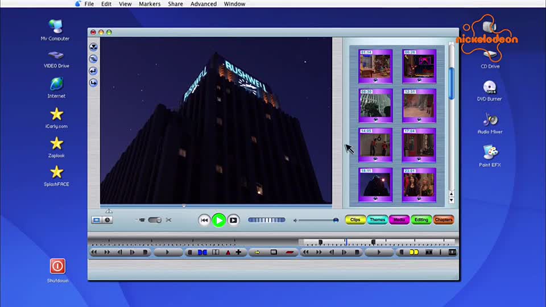This screenshot has width=546, height=307.
Task: Click the speaker mute icon by volume slider
Action: [295, 221]
